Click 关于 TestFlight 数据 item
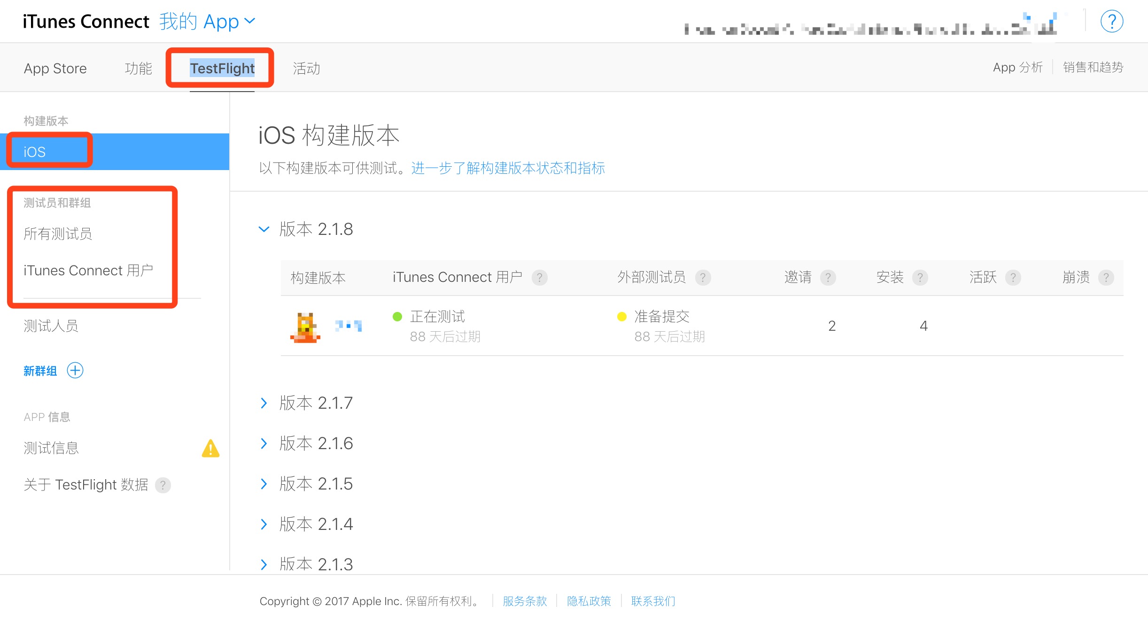The image size is (1148, 622). (x=86, y=485)
